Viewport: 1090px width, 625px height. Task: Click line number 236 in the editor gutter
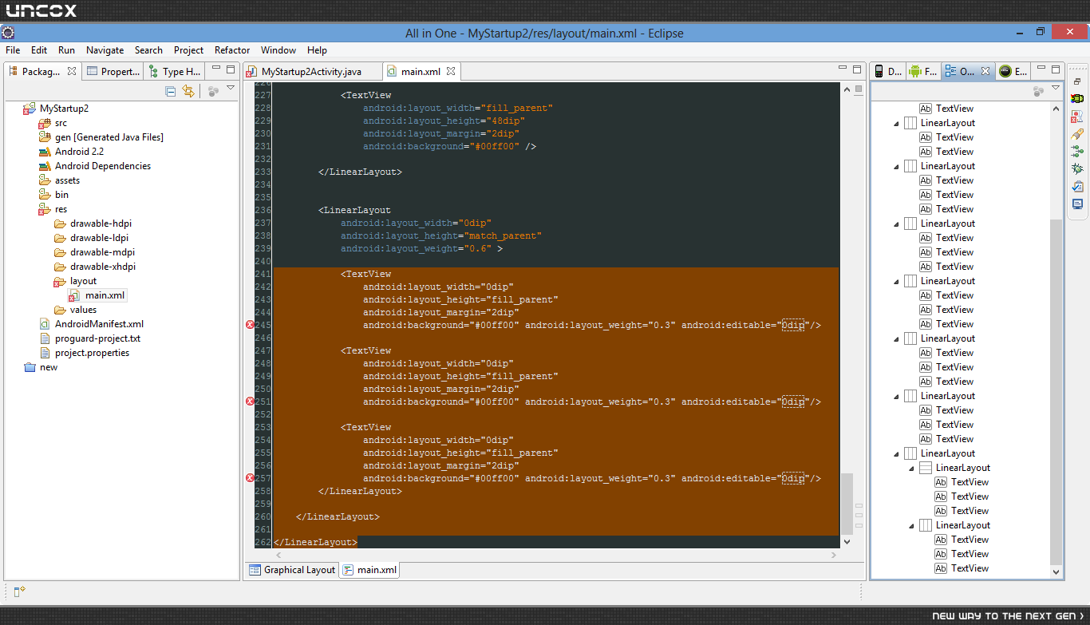pyautogui.click(x=263, y=210)
